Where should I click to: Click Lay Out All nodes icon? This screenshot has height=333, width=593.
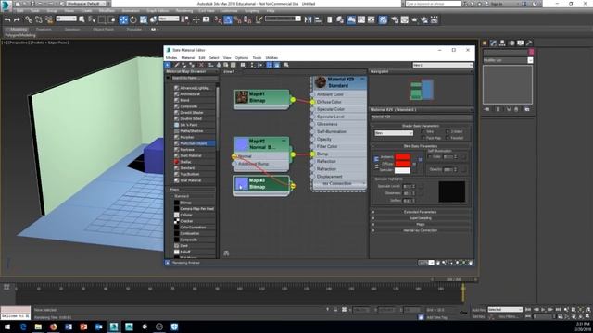pyautogui.click(x=252, y=65)
